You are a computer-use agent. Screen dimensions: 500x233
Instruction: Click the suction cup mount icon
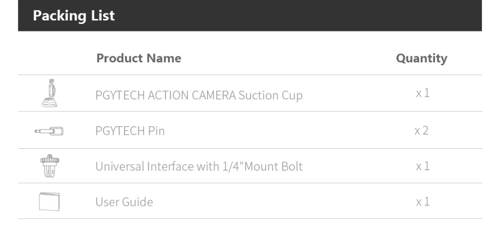(x=49, y=93)
